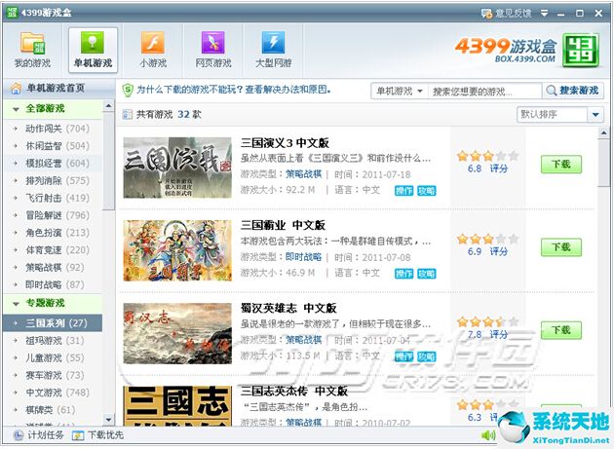Rate 三国演义3 via 评分 link
This screenshot has width=614, height=449.
[x=498, y=168]
